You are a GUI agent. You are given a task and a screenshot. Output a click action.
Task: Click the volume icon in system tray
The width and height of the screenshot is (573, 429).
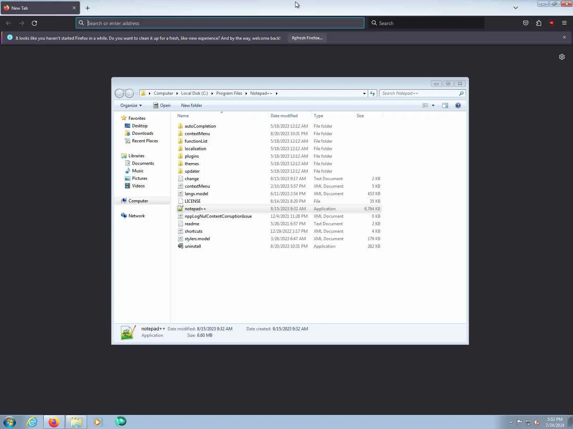coord(537,422)
